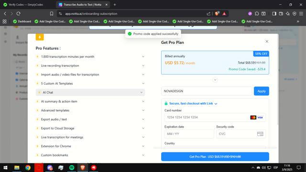Show more bookmarks overflow chevron

[x=298, y=21]
